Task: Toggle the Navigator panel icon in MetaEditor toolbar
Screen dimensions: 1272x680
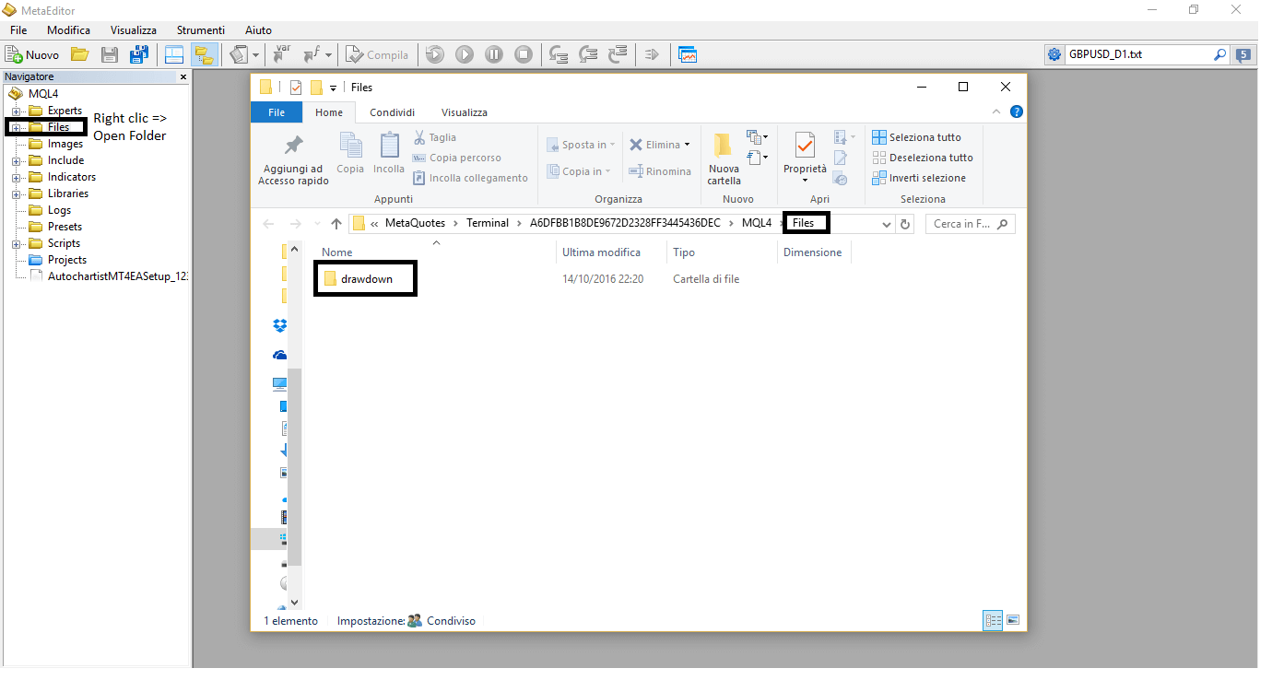Action: click(204, 54)
